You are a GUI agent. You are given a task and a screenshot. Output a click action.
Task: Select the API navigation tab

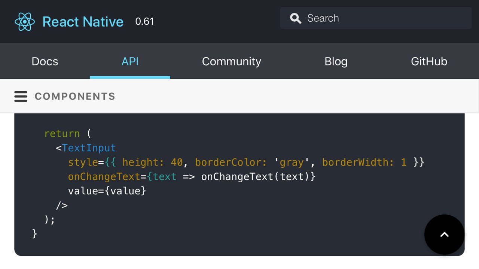pyautogui.click(x=130, y=61)
